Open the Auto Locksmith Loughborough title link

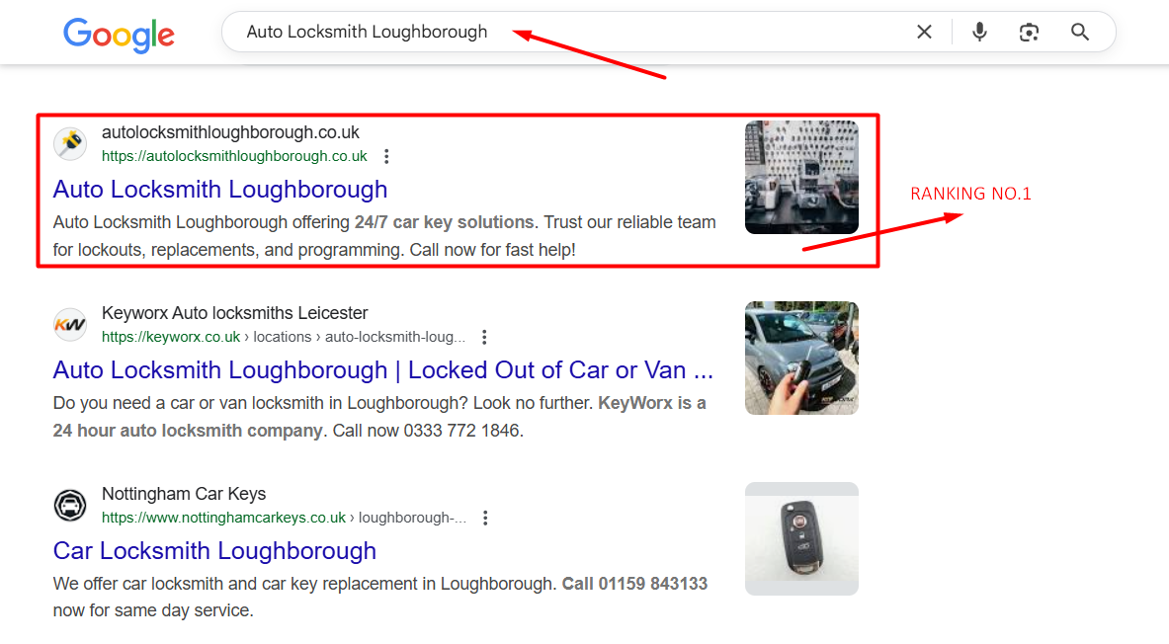(220, 189)
